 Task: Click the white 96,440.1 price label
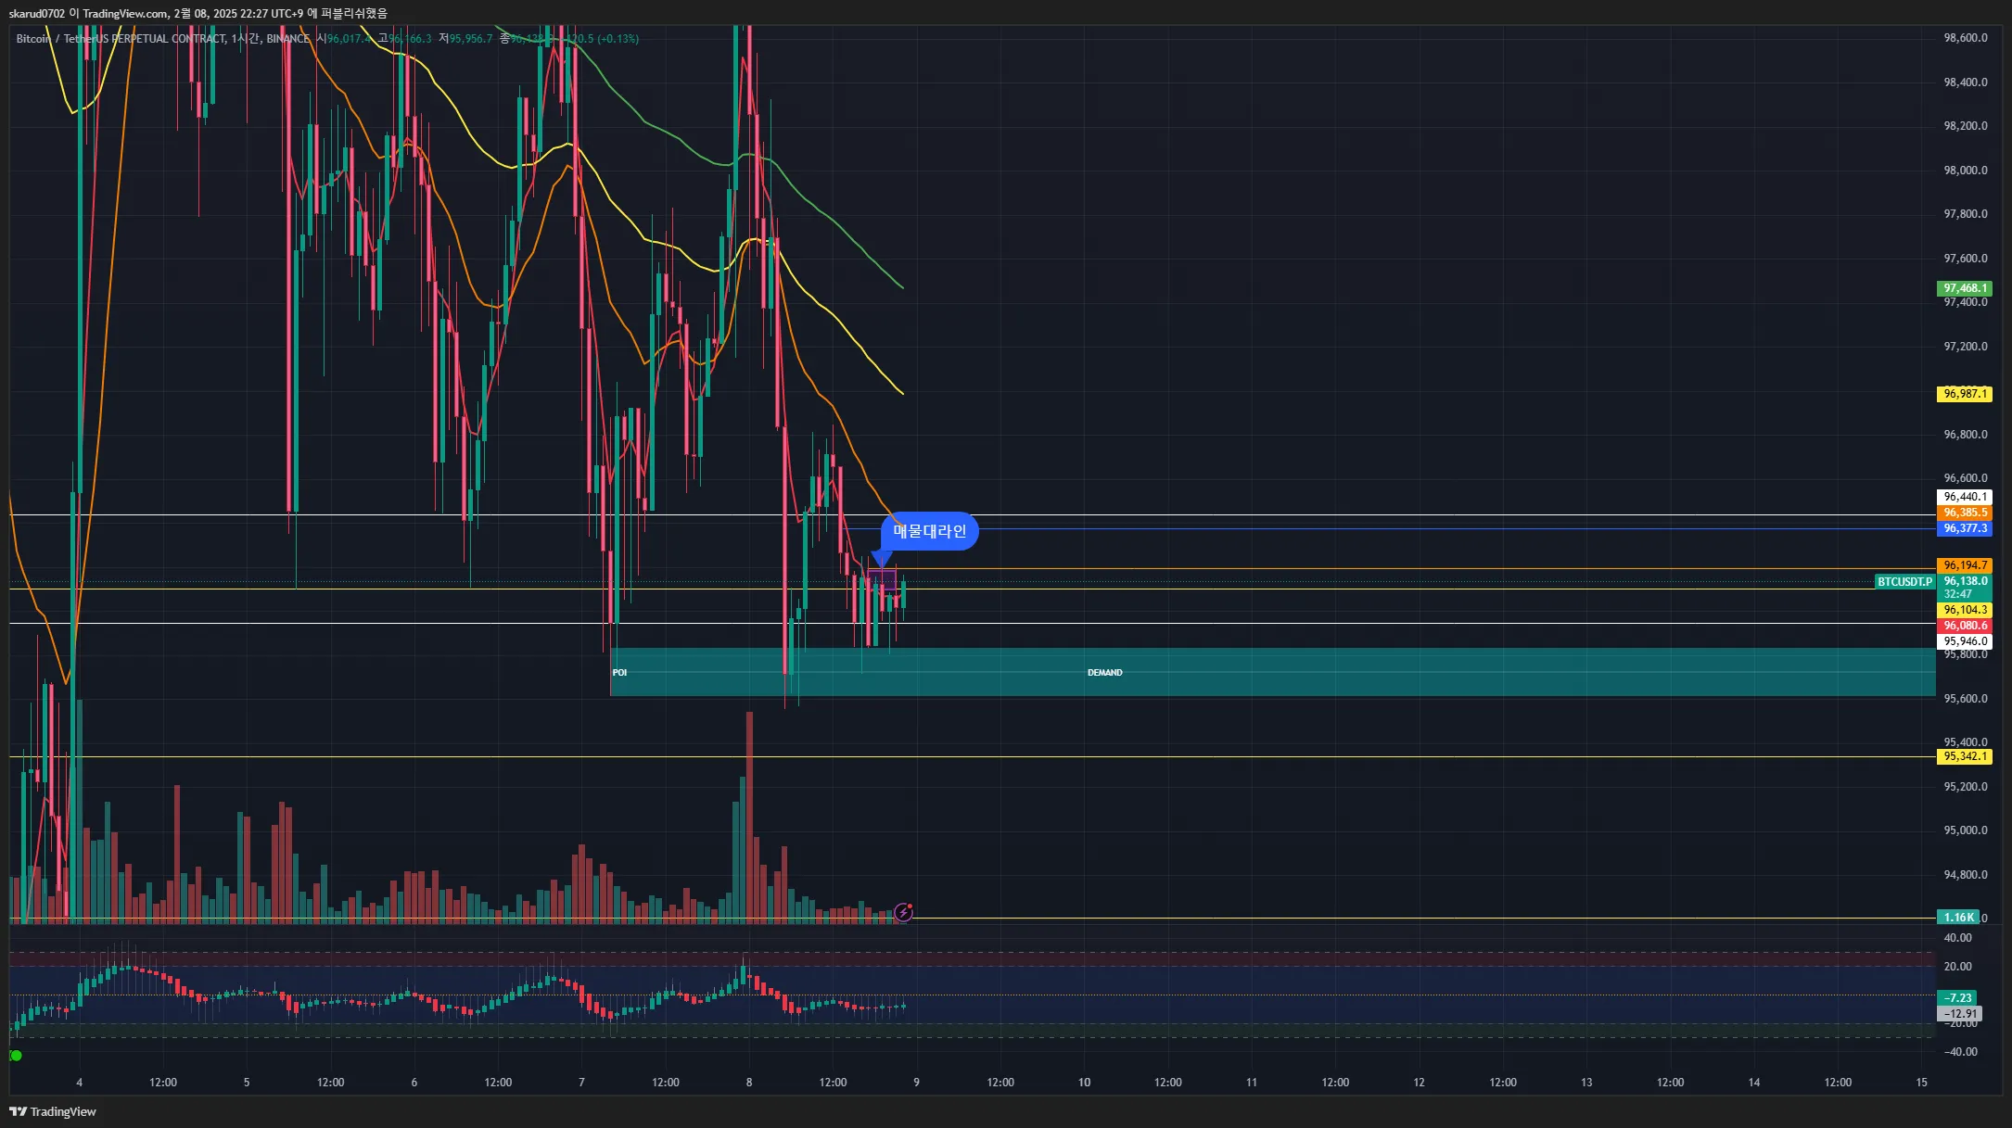(x=1965, y=497)
